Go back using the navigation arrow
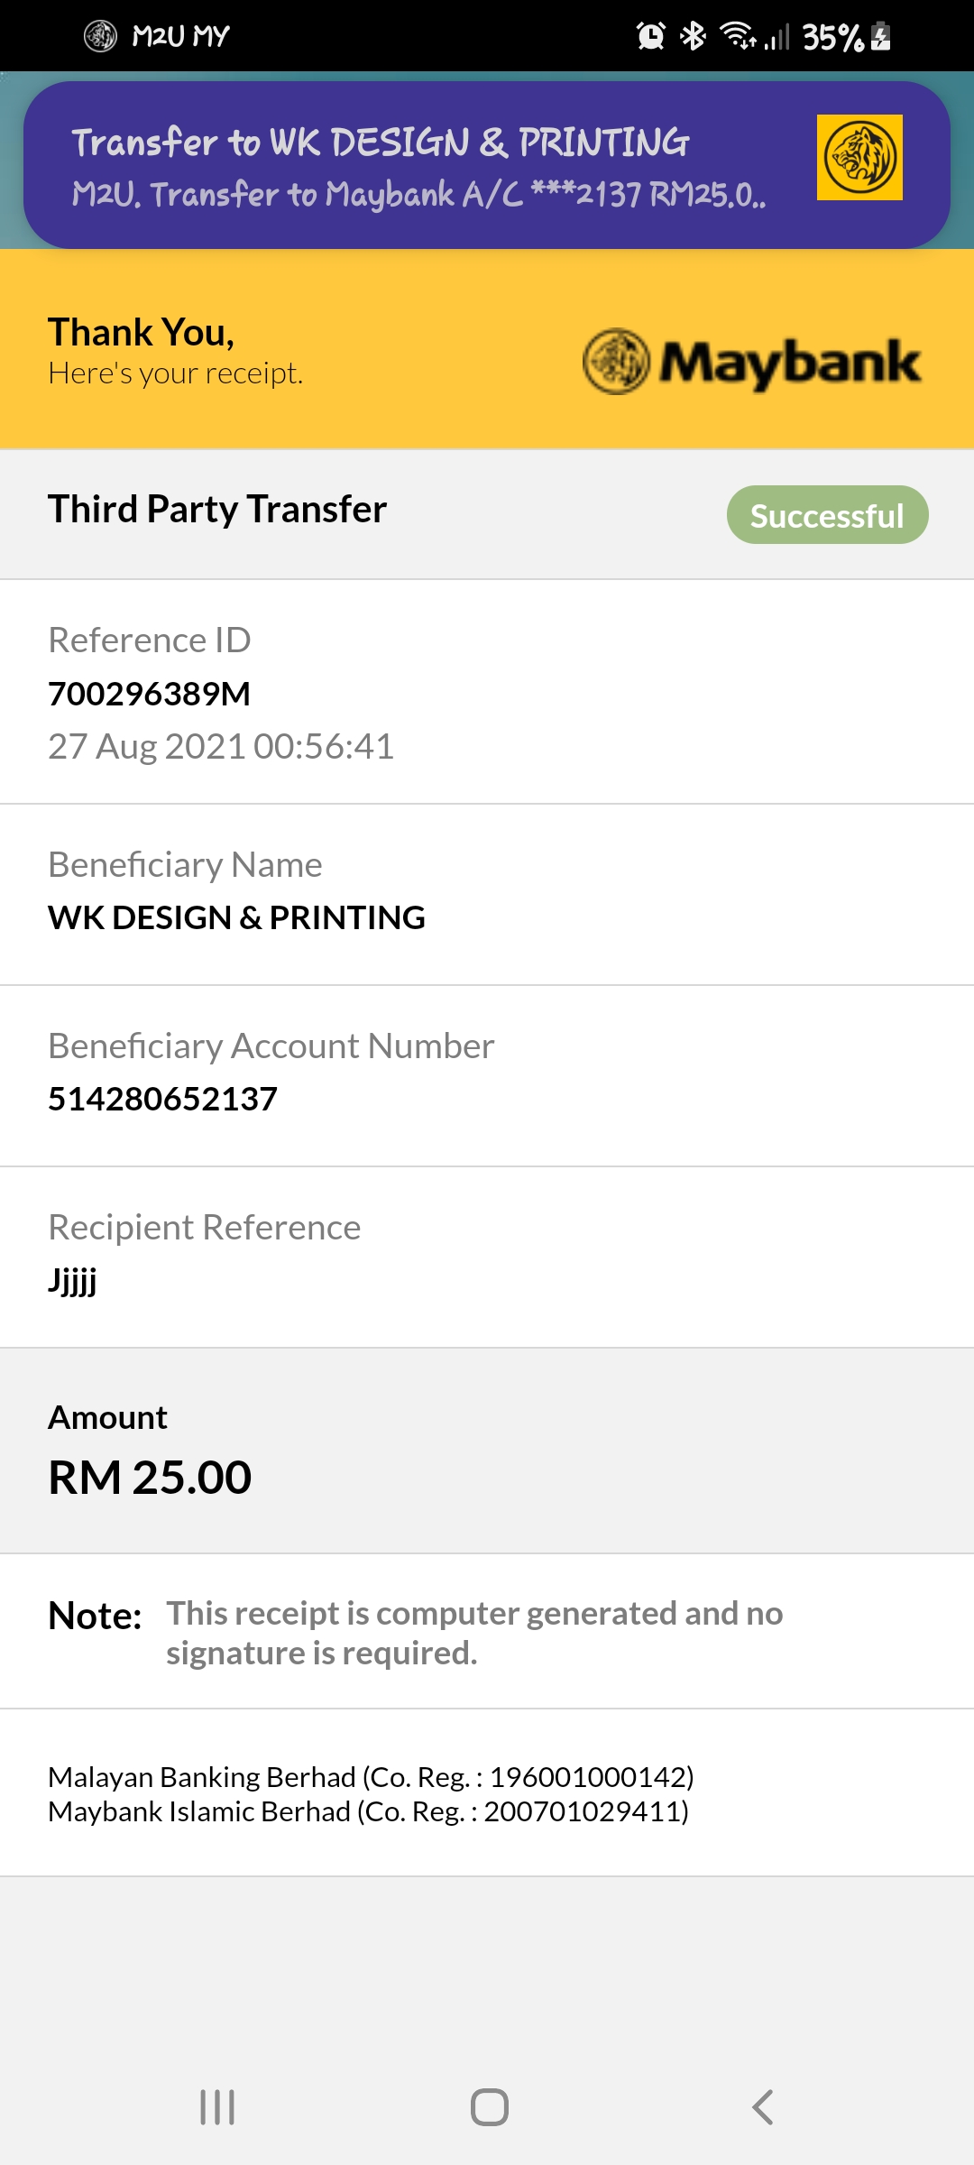This screenshot has width=974, height=2165. coord(763,2107)
